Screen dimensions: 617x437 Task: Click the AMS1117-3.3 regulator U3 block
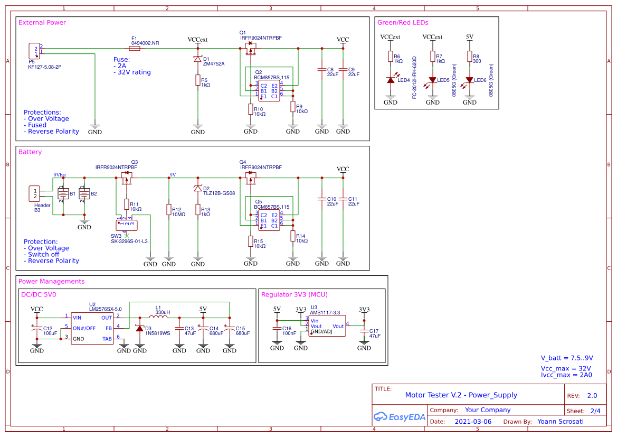[x=326, y=327]
